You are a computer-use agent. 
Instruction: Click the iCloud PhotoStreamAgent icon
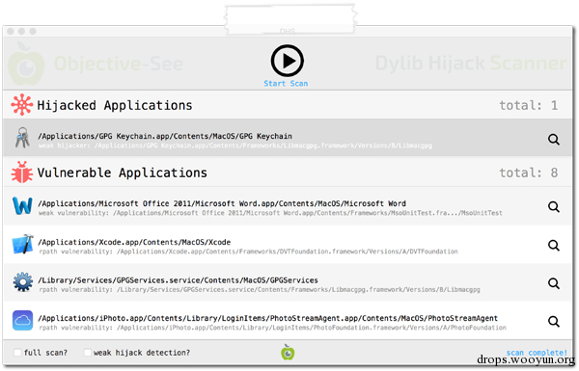tap(22, 320)
